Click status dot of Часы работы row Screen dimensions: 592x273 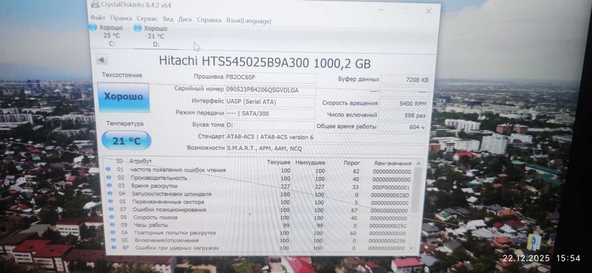(x=112, y=225)
